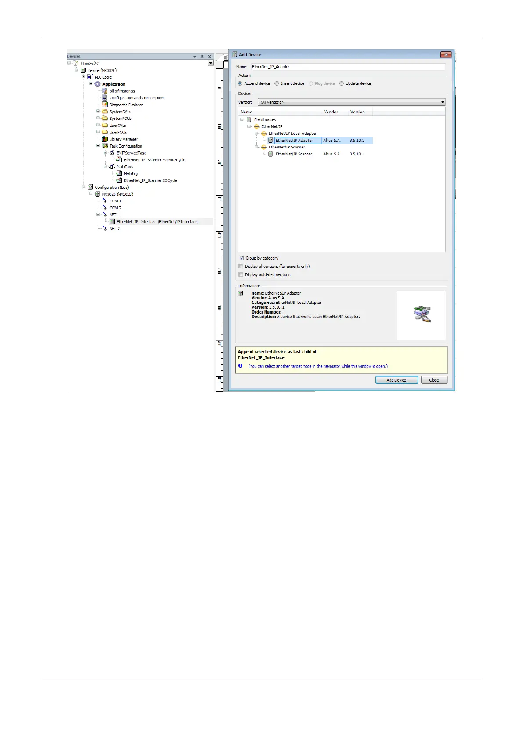This screenshot has width=523, height=739.
Task: Open the Diagnostic Explorer icon
Action: point(105,105)
